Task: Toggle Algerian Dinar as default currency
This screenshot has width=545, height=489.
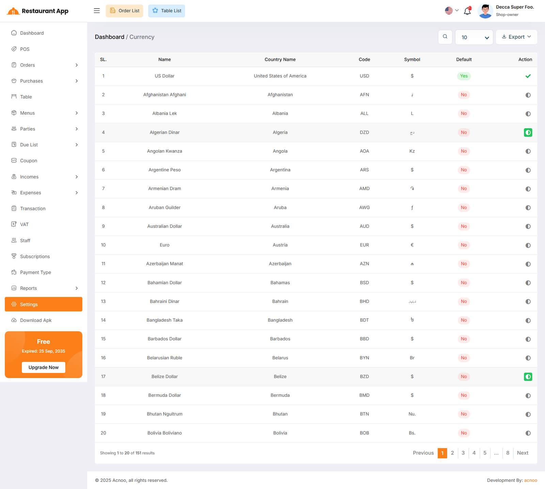Action: (x=528, y=132)
